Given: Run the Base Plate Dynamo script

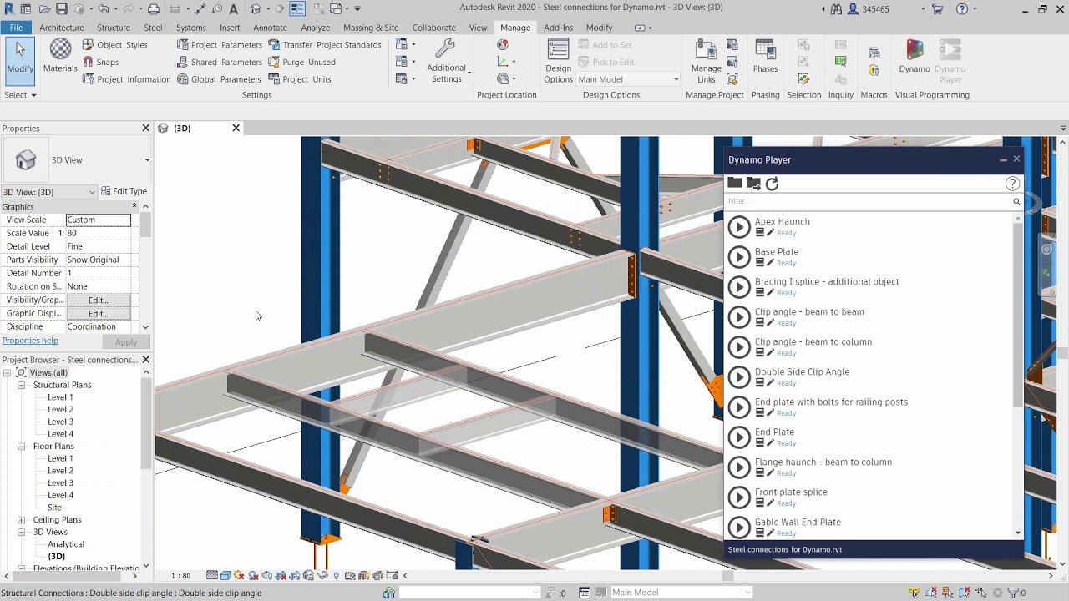Looking at the screenshot, I should (738, 257).
